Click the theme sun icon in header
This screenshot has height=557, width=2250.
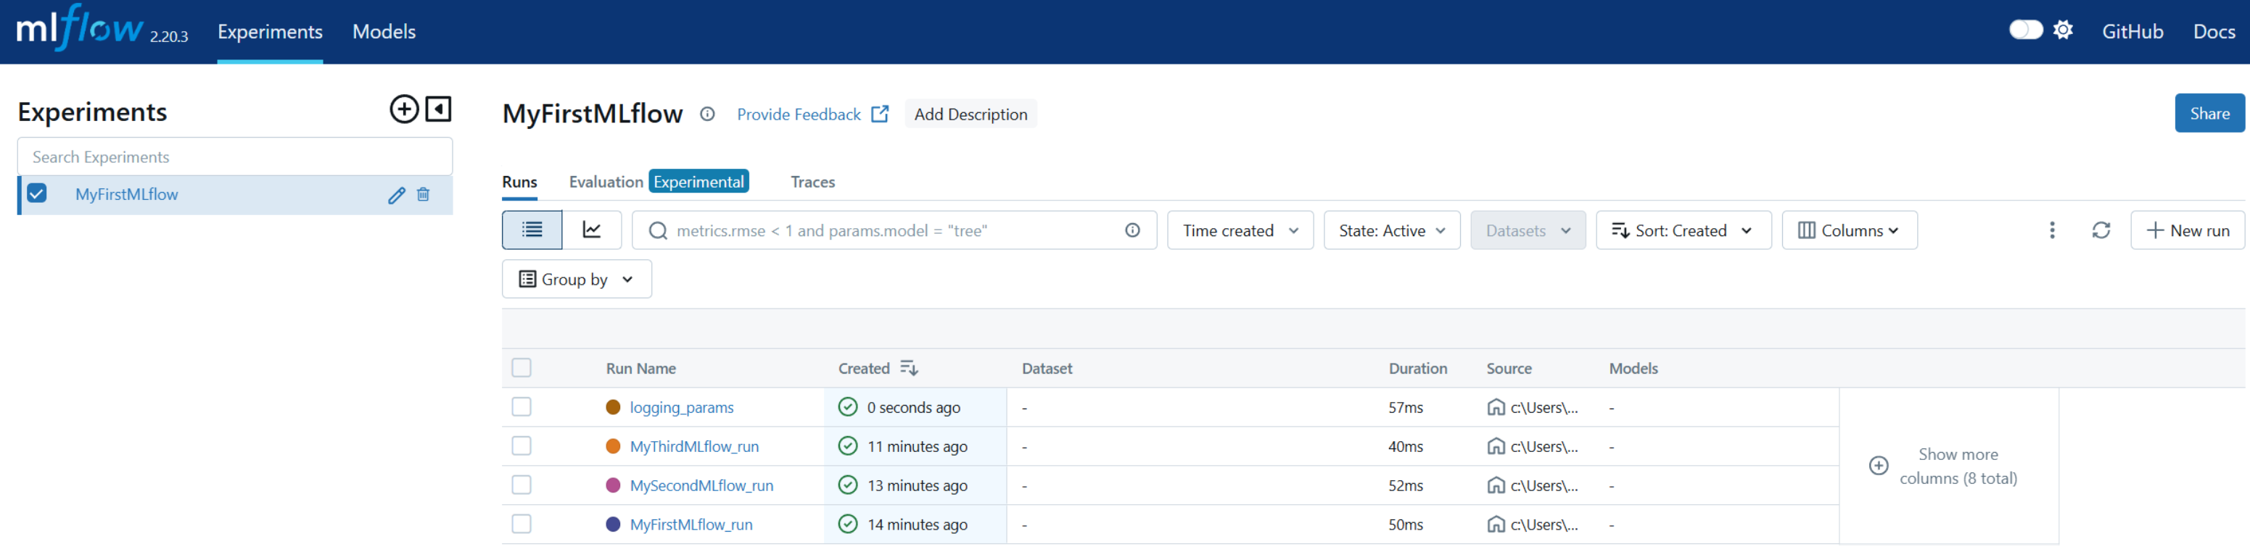[x=2062, y=30]
